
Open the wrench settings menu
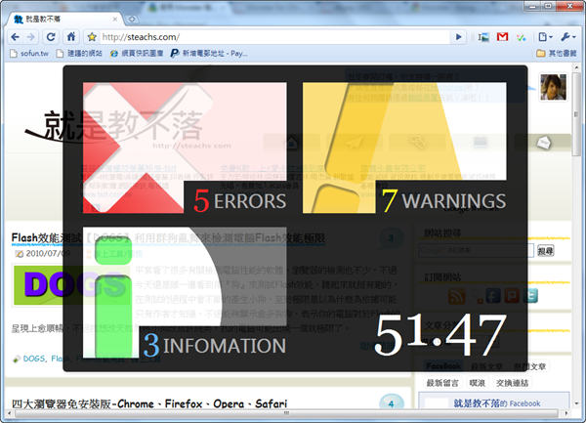click(568, 37)
